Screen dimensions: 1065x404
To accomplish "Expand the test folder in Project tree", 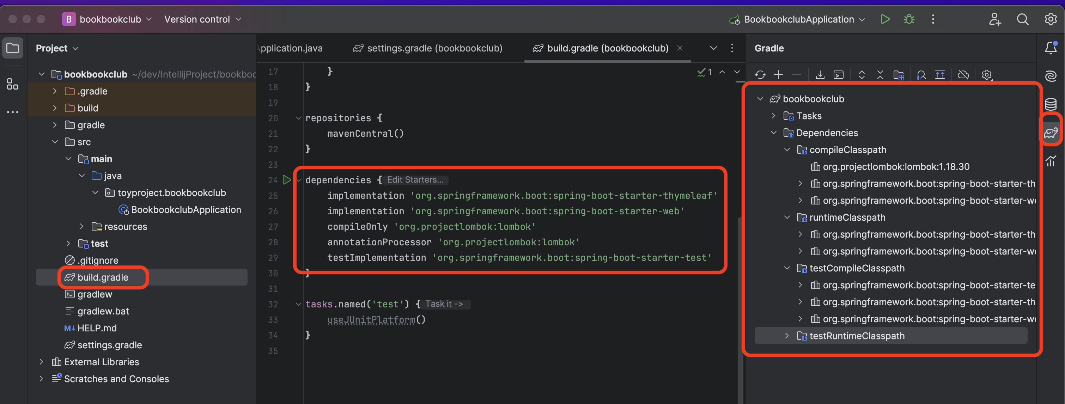I will (68, 244).
